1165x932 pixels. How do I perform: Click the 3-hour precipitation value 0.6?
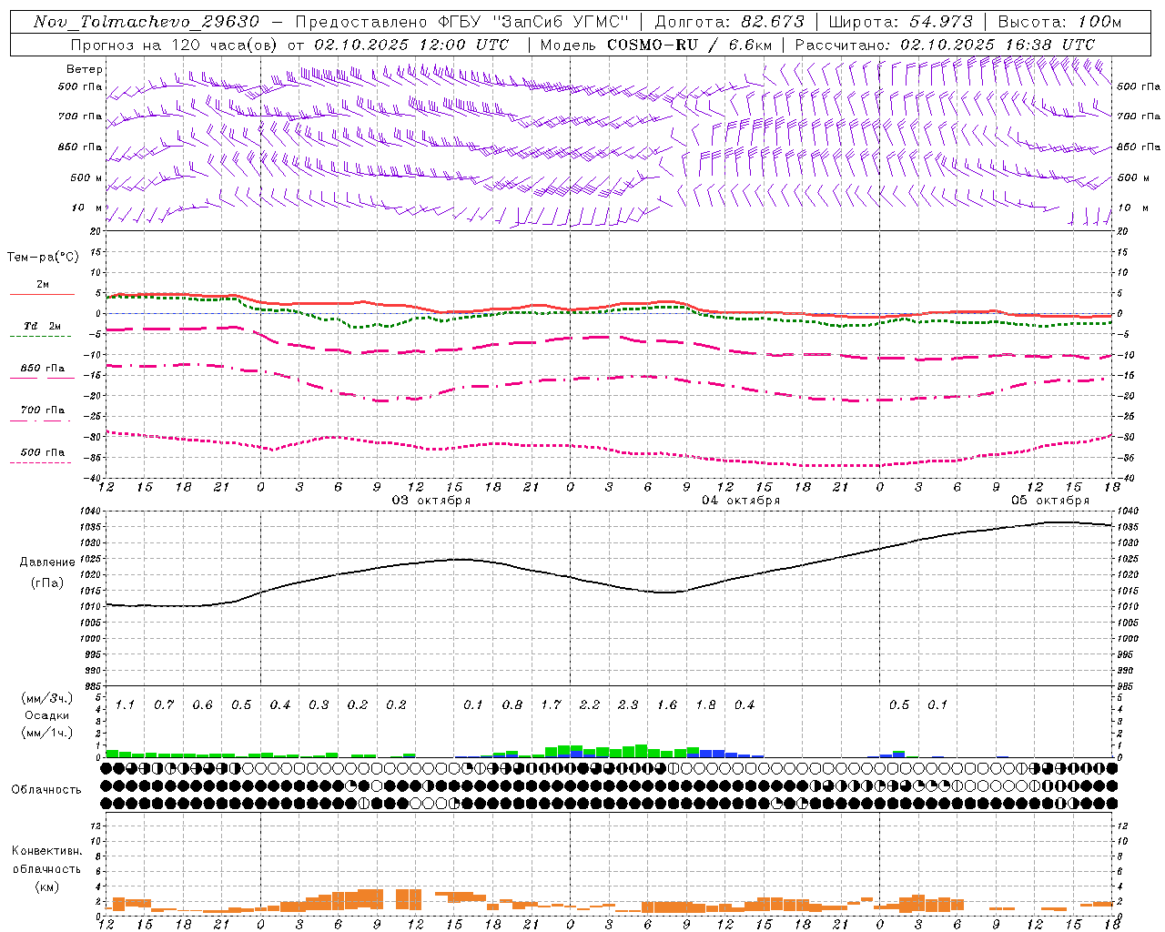point(202,705)
